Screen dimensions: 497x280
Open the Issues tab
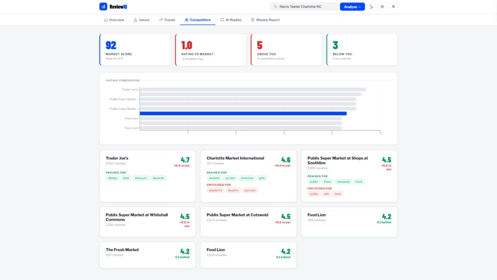click(141, 20)
